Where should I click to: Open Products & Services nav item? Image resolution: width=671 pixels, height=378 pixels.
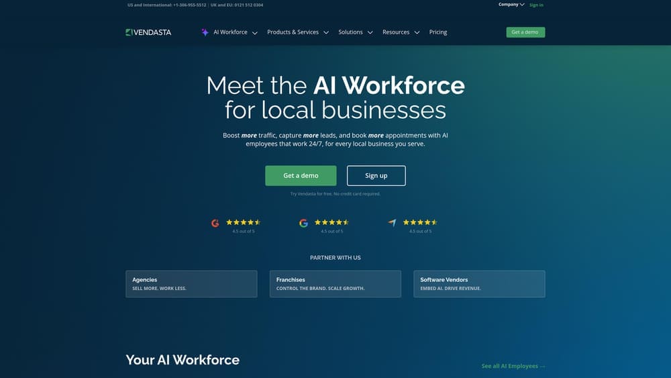coord(293,32)
